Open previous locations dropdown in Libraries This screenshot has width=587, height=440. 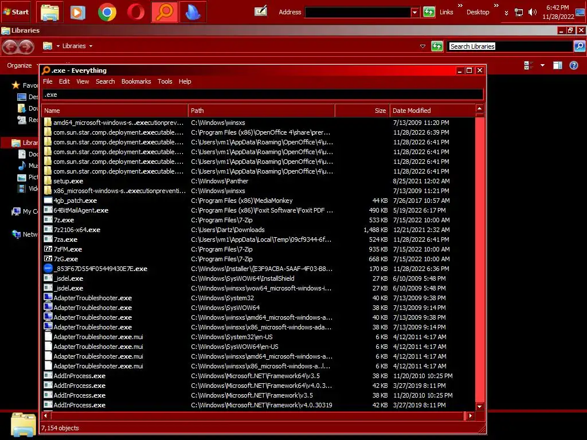point(422,46)
